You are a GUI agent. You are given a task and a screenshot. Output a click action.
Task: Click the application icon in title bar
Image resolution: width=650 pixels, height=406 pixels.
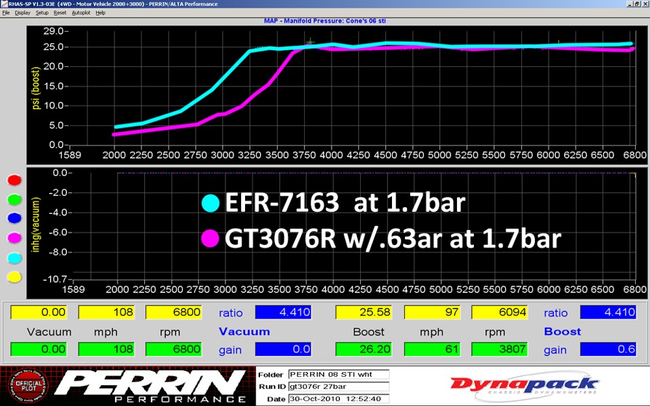click(4, 4)
